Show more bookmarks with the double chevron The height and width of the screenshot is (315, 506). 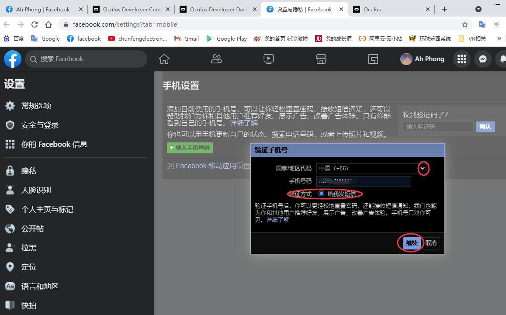[499, 38]
